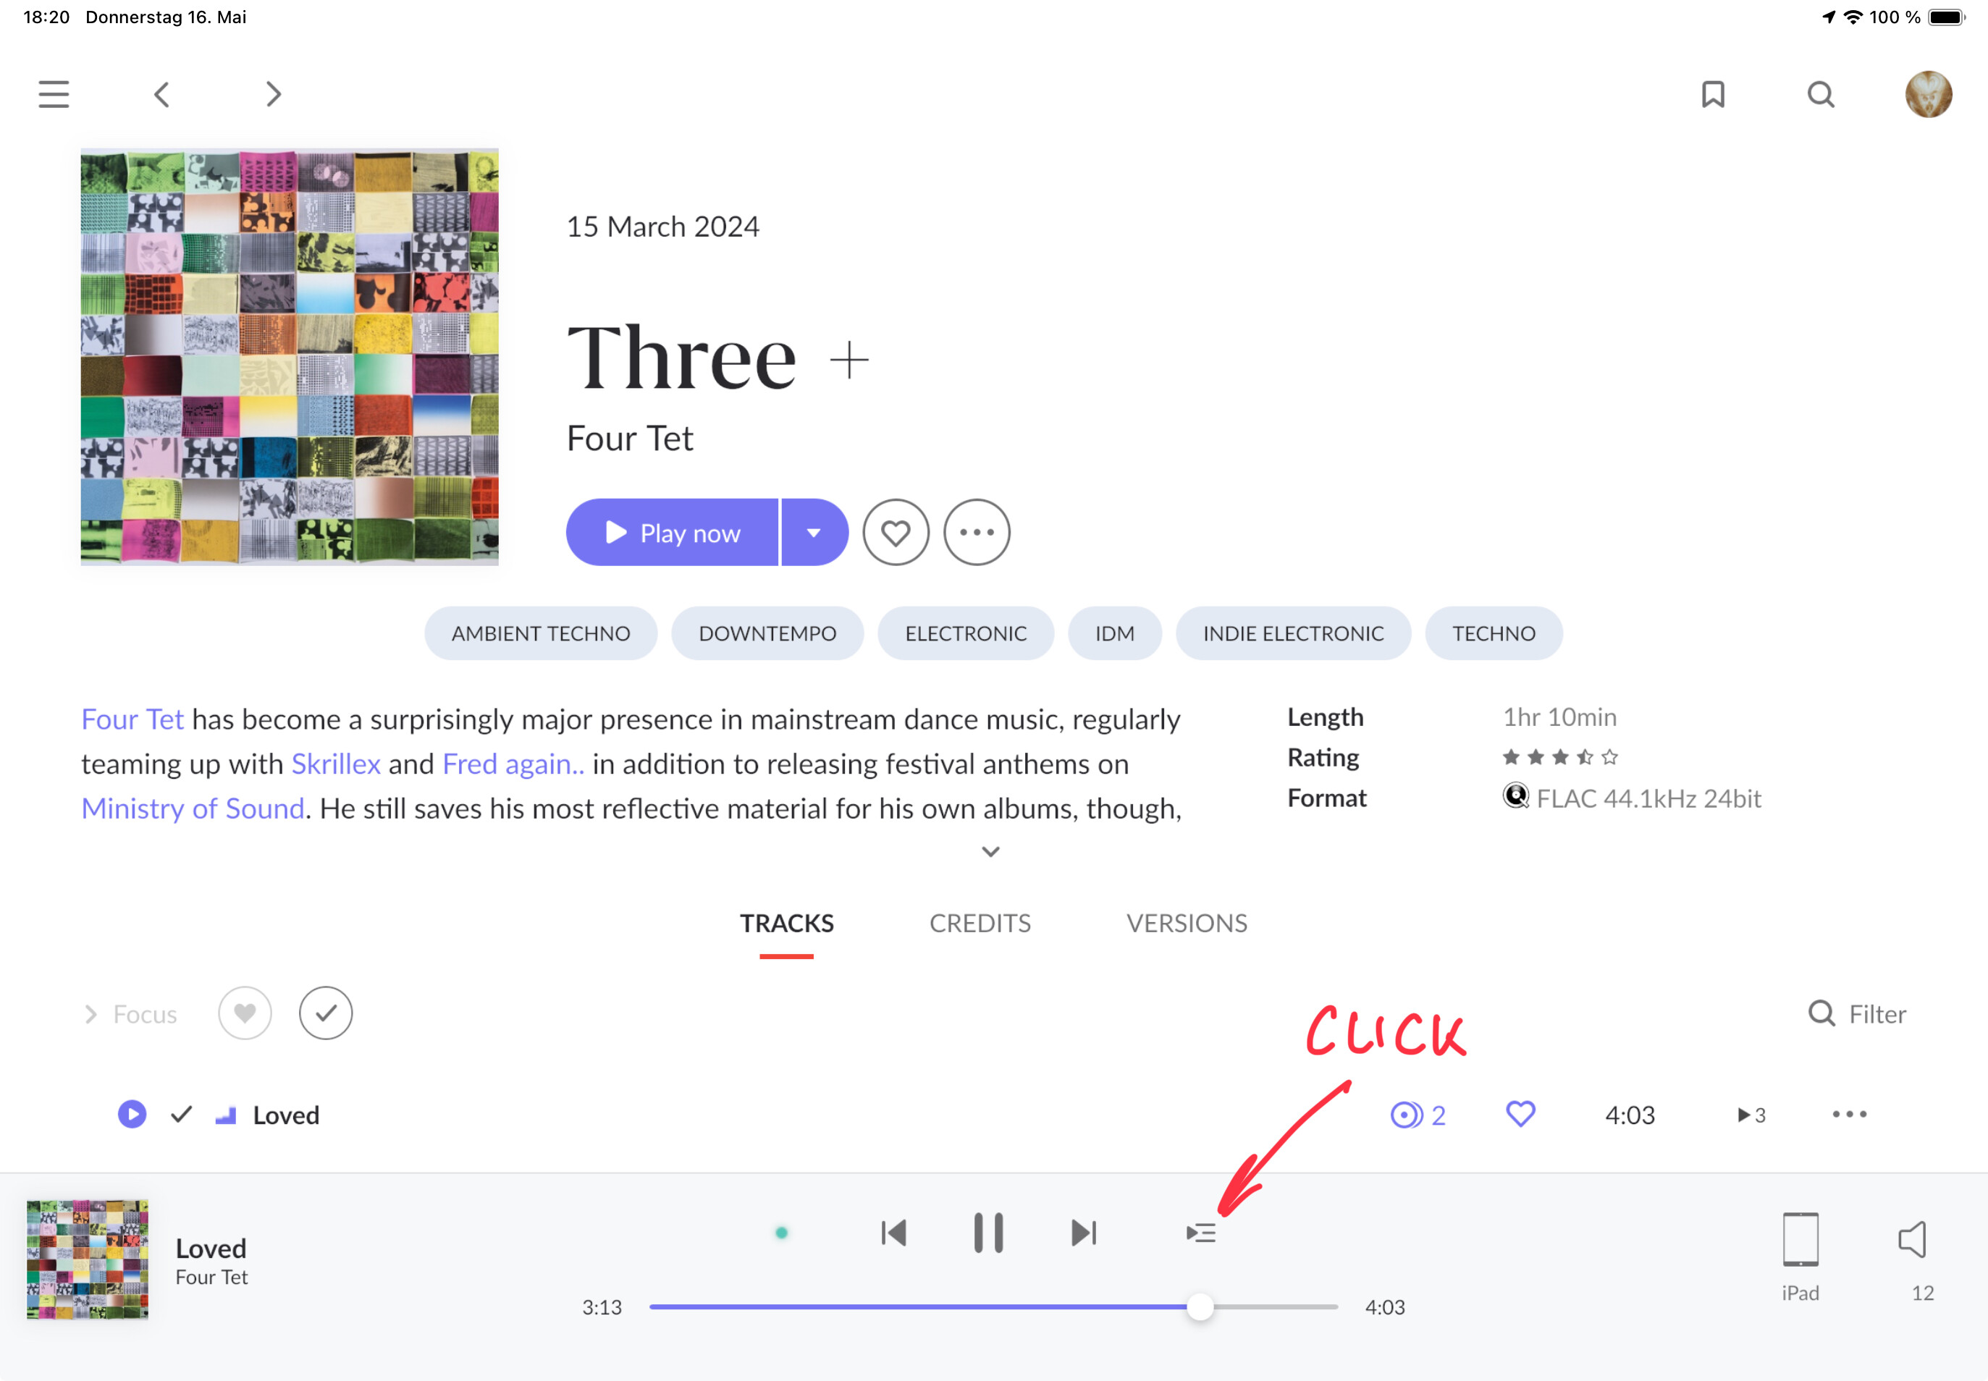Open the album three-dots more menu
Screen dimensions: 1988x1381
(976, 532)
